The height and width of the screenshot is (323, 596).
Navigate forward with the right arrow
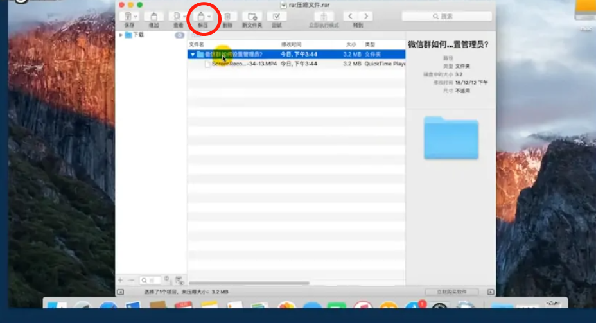[x=366, y=16]
